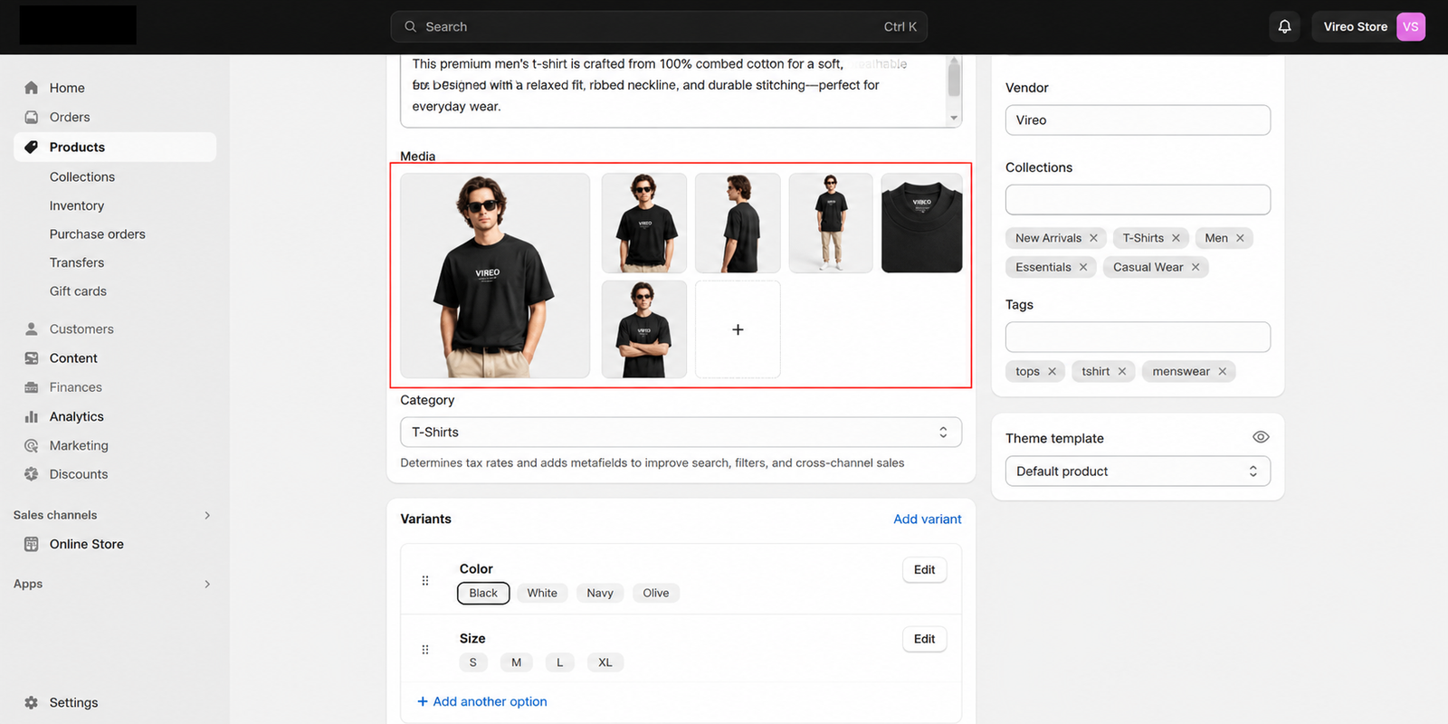Click Add another option
Screen dimensions: 1448x724
coord(481,701)
